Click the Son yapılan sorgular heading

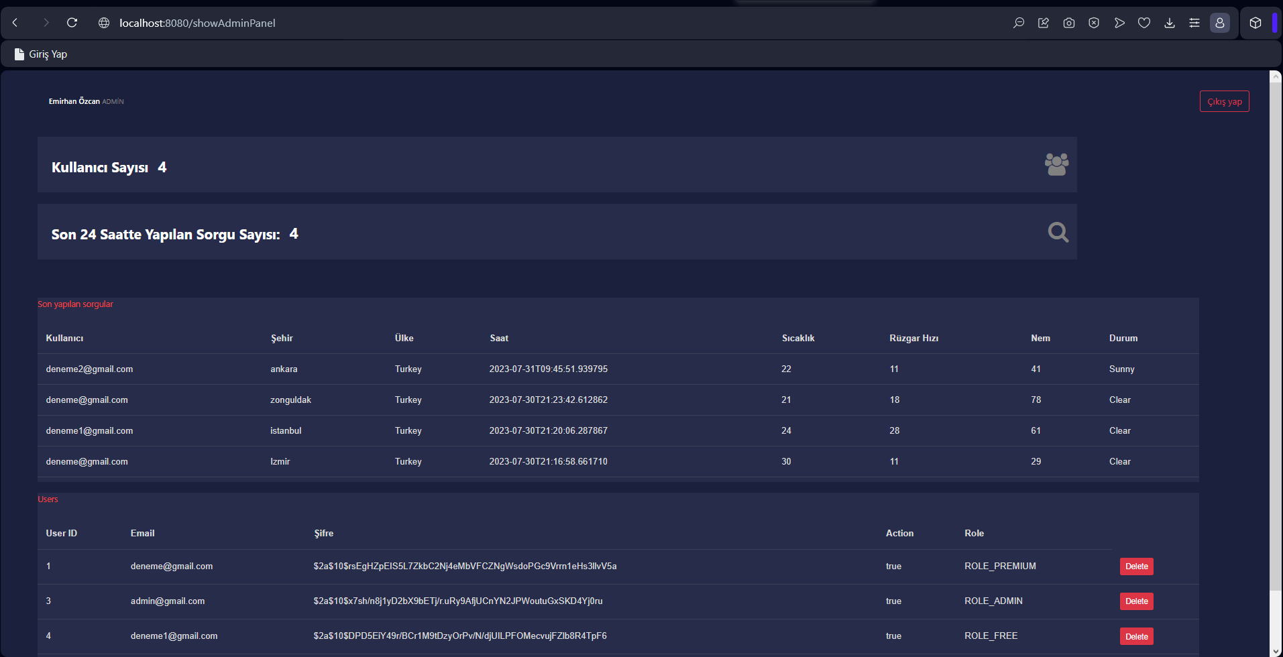point(75,304)
